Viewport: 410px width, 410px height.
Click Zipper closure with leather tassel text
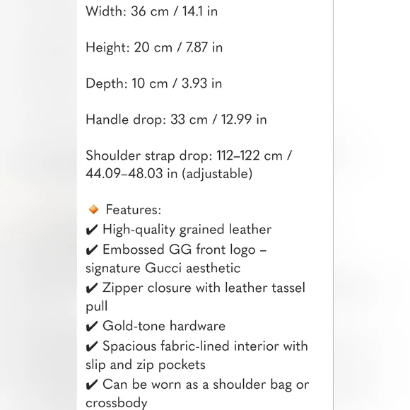tap(204, 288)
